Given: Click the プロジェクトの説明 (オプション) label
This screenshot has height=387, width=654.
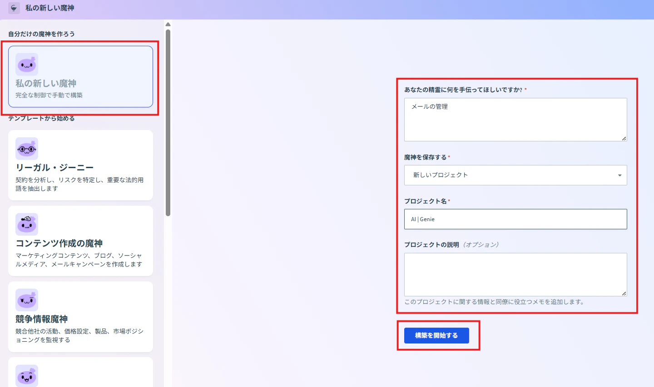Looking at the screenshot, I should click(x=451, y=245).
